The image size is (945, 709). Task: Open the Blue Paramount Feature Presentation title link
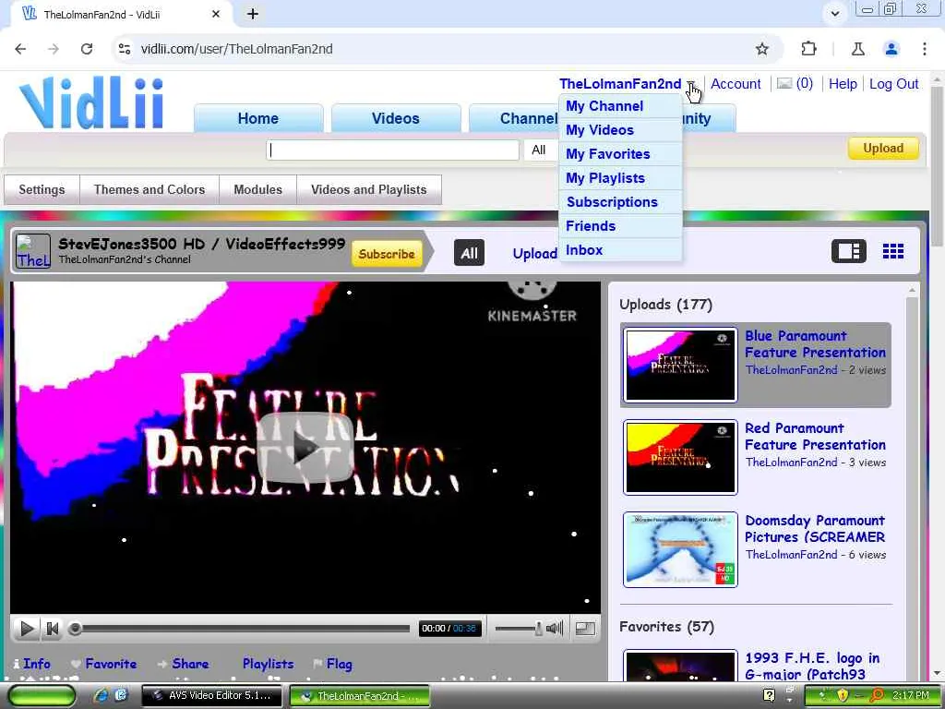[815, 344]
